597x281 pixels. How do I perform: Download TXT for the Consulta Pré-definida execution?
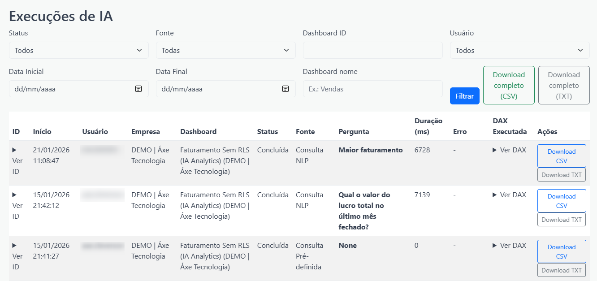coord(561,270)
